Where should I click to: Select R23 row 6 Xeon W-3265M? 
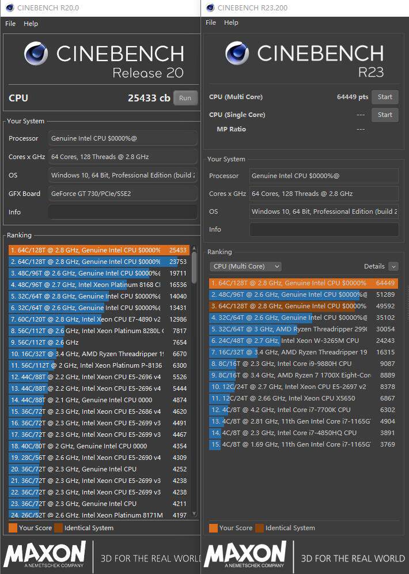pyautogui.click(x=304, y=341)
